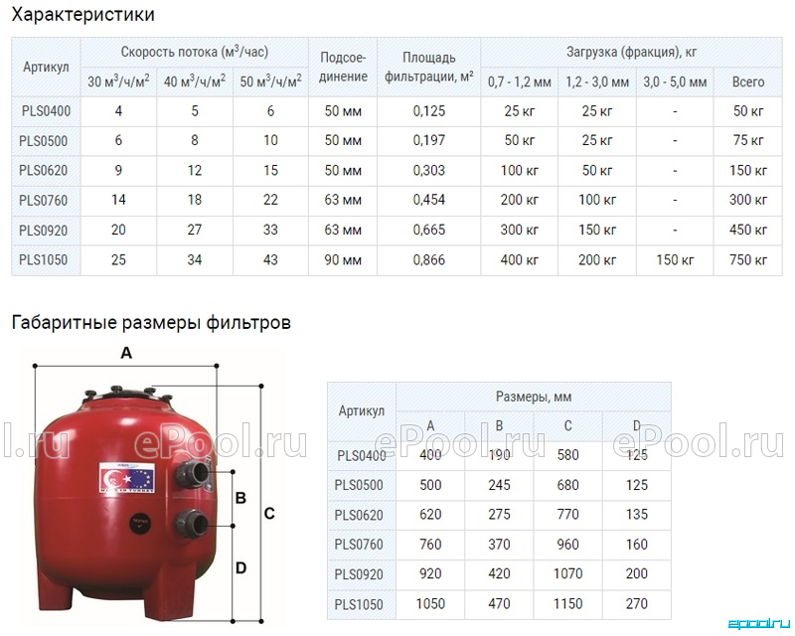
Task: Click the 0,303 filtration area value
Action: (x=429, y=170)
